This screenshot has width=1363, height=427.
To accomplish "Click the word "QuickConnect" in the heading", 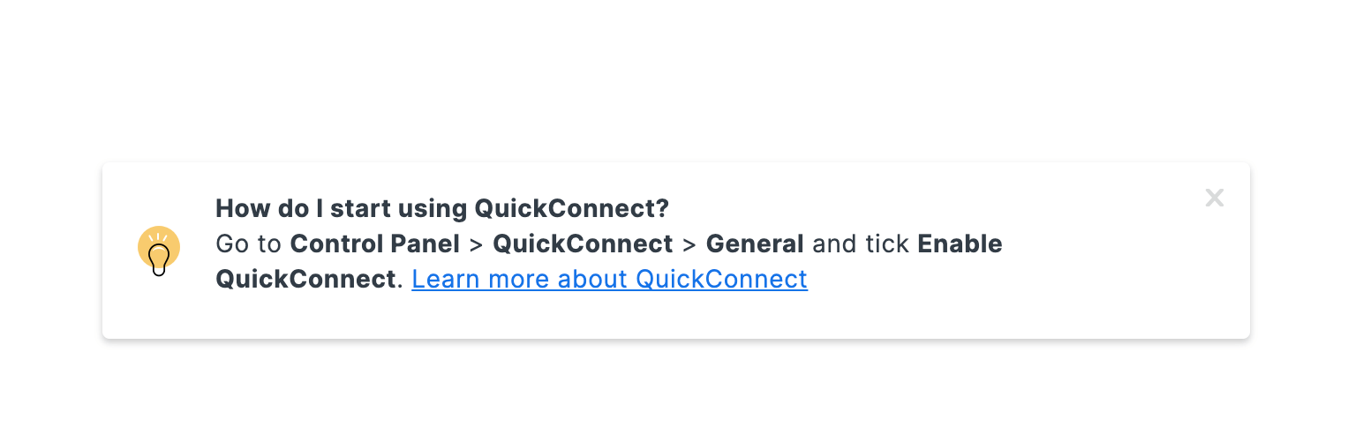I will tap(572, 209).
